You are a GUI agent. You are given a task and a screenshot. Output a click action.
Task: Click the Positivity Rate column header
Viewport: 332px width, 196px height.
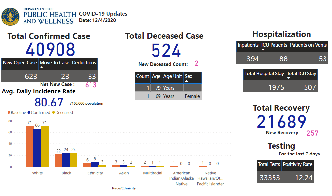click(x=298, y=165)
